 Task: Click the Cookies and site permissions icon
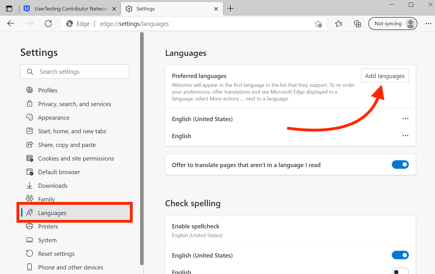pos(30,158)
